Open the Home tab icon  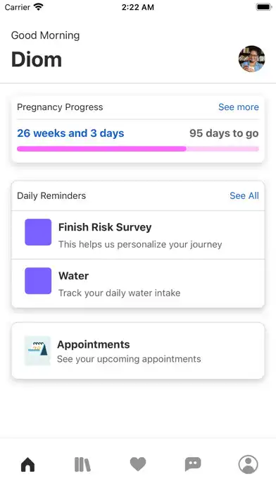pos(28,464)
